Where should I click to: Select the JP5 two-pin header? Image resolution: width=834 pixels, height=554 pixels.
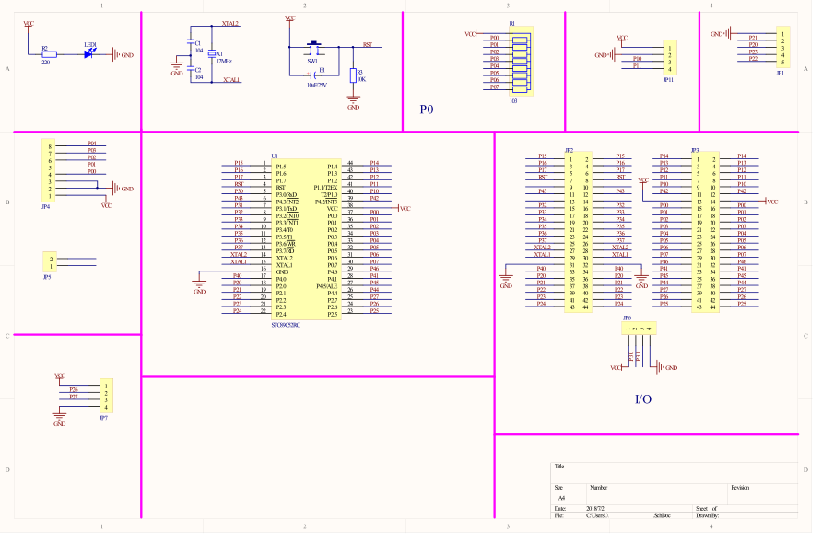click(x=50, y=262)
